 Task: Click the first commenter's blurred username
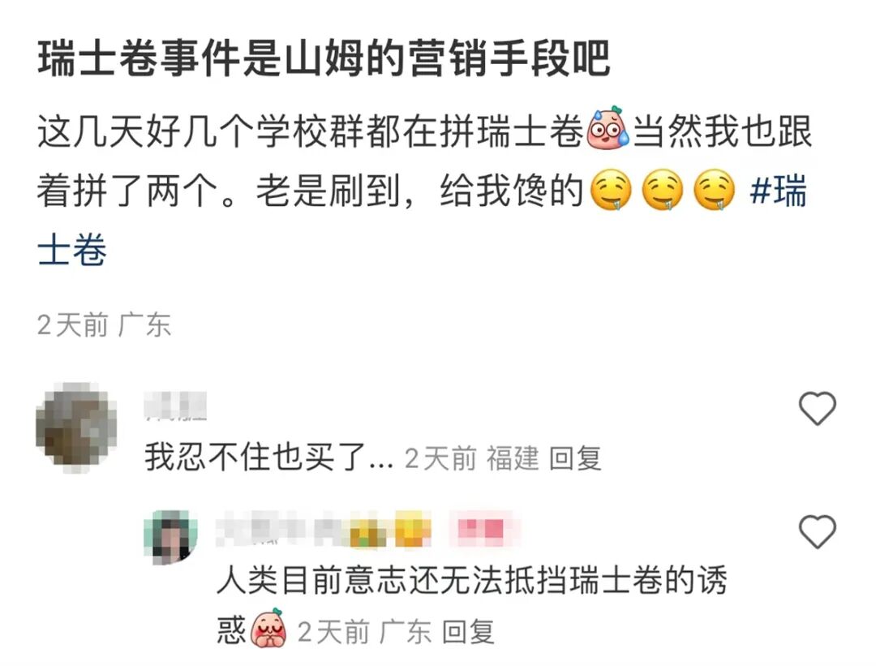click(x=175, y=406)
